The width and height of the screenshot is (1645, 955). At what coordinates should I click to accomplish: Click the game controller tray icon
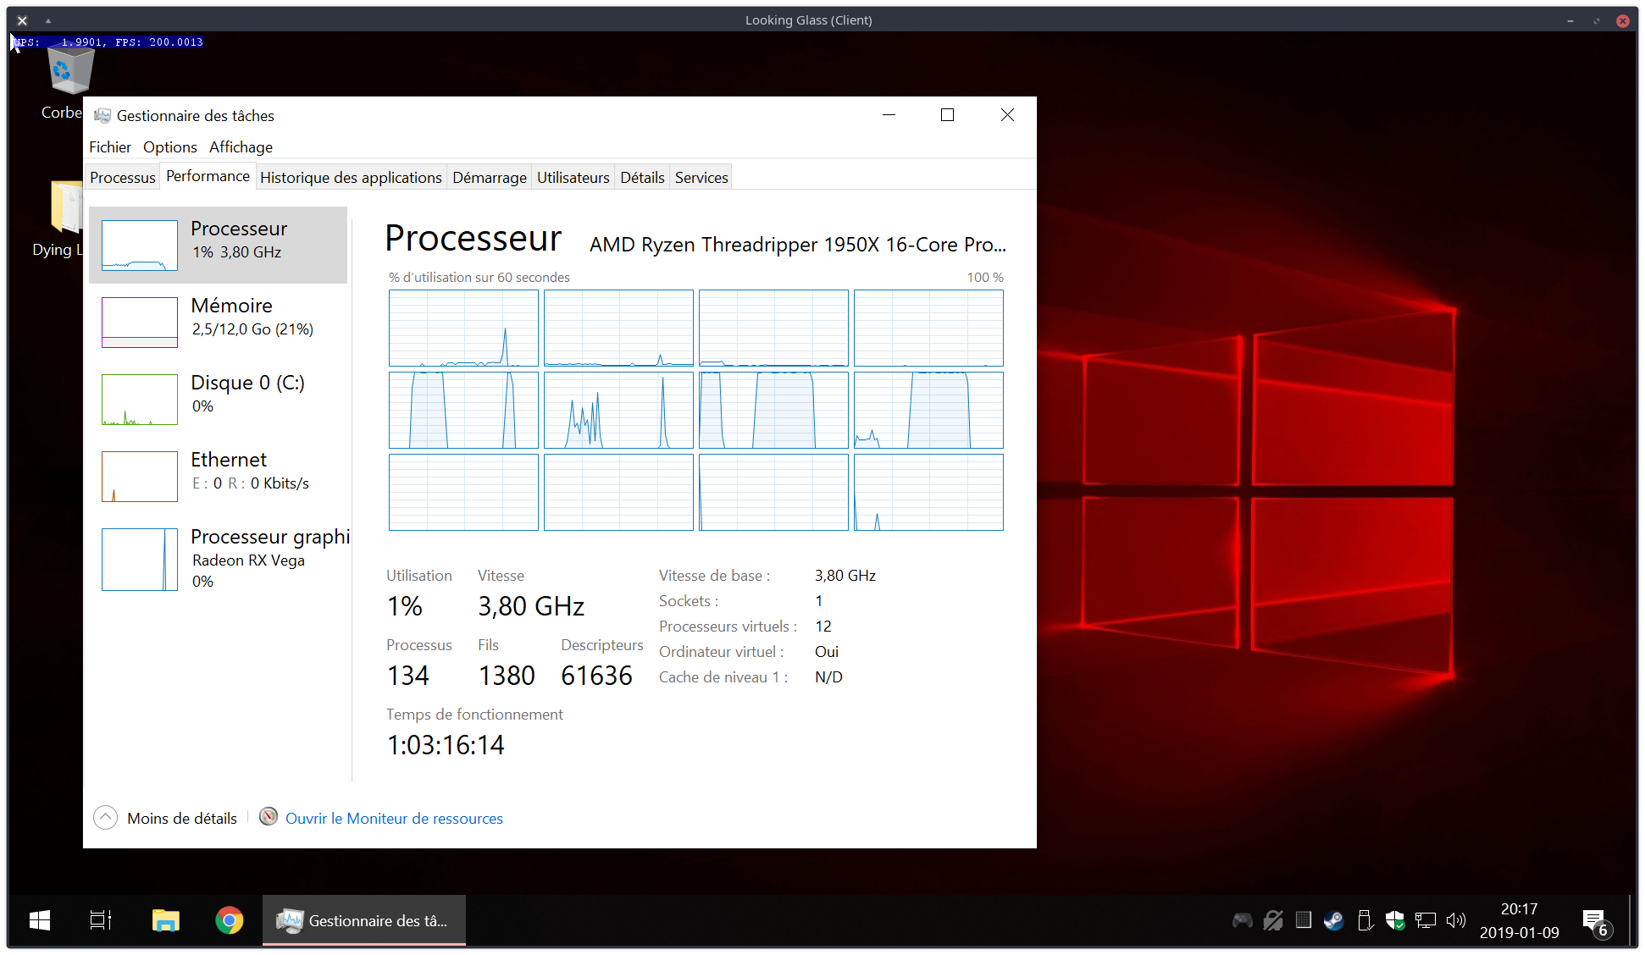pyautogui.click(x=1242, y=920)
